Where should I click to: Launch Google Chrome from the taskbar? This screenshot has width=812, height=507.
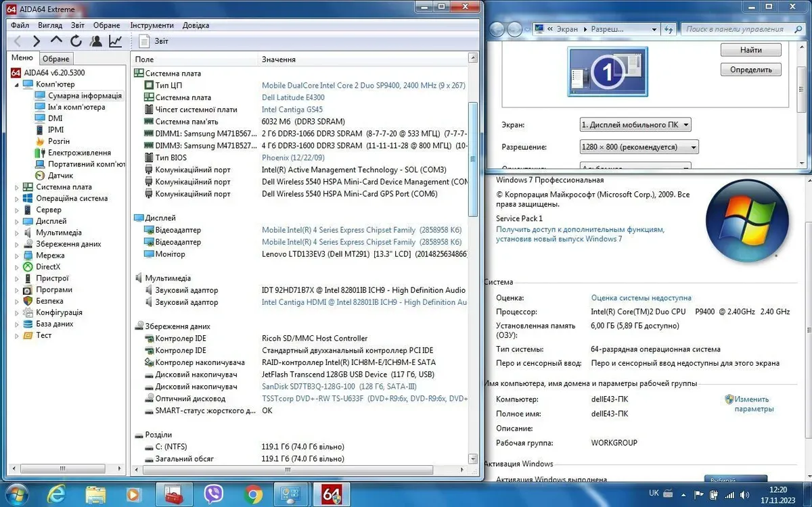[254, 494]
